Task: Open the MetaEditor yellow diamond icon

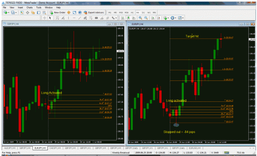Action: coord(69,13)
